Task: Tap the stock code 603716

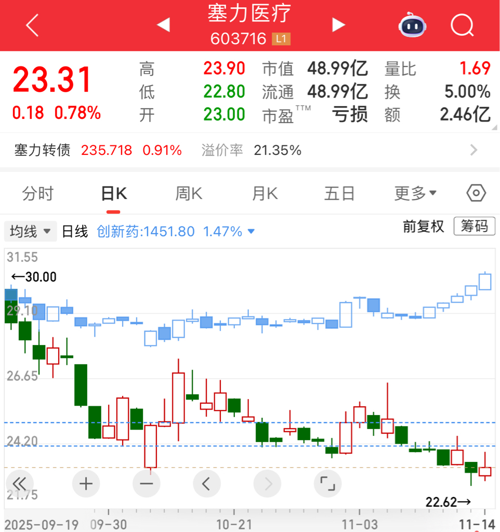Action: (x=238, y=38)
